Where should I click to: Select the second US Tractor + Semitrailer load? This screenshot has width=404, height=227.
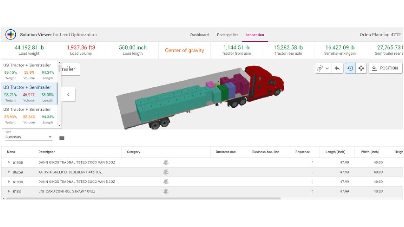tap(28, 93)
